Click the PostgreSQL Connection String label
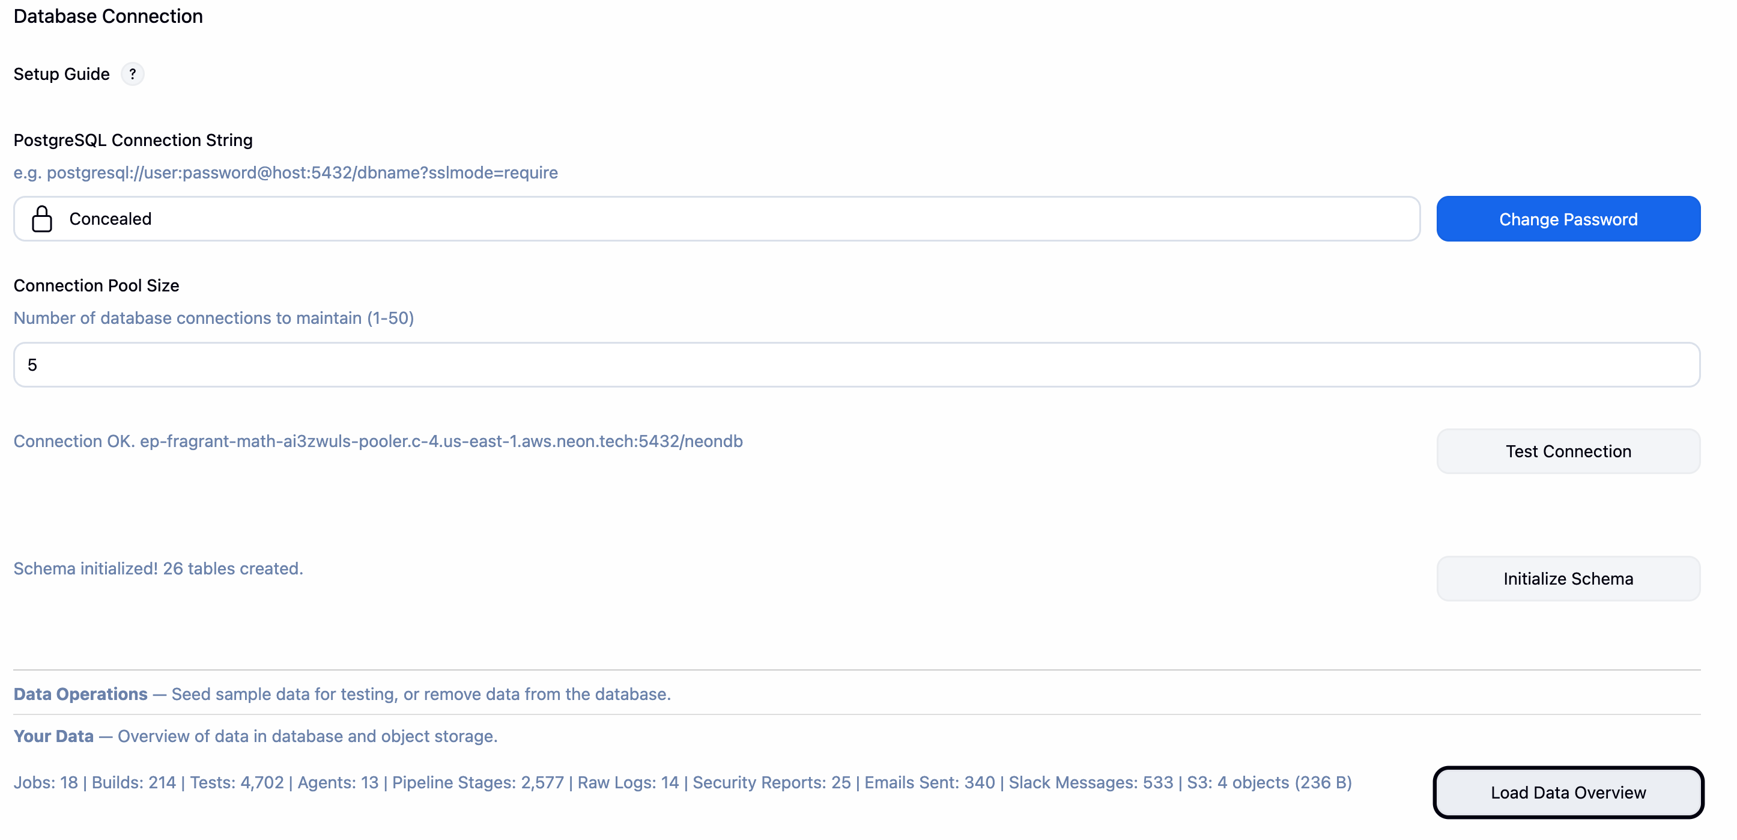This screenshot has width=1737, height=840. (133, 139)
